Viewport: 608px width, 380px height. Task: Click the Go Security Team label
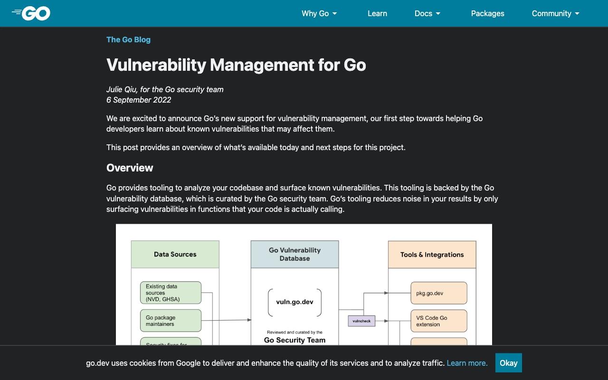coord(294,340)
